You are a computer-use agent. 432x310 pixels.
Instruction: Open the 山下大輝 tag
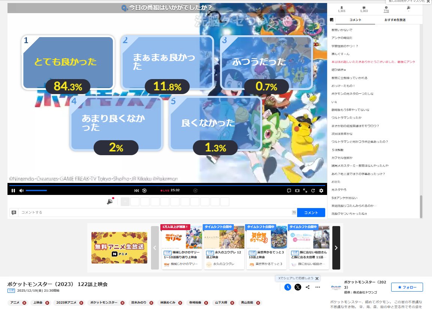[x=221, y=303]
